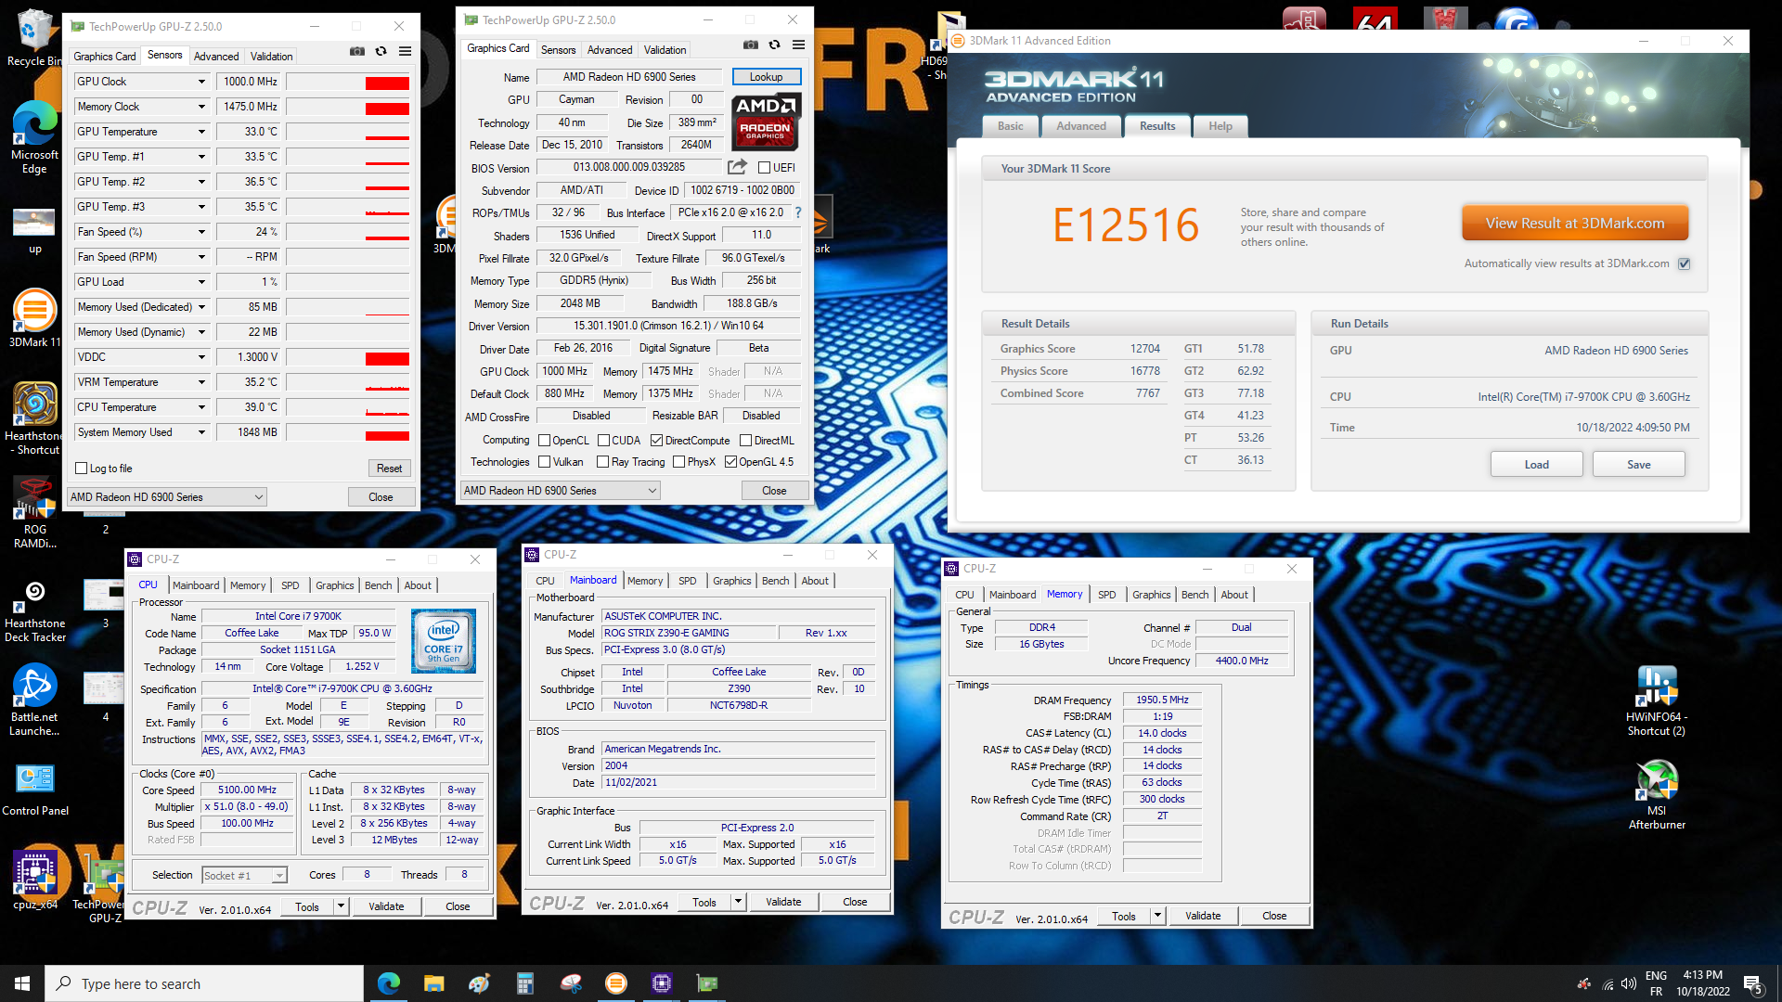
Task: Open the Recycle Bin desktop icon
Action: click(34, 38)
